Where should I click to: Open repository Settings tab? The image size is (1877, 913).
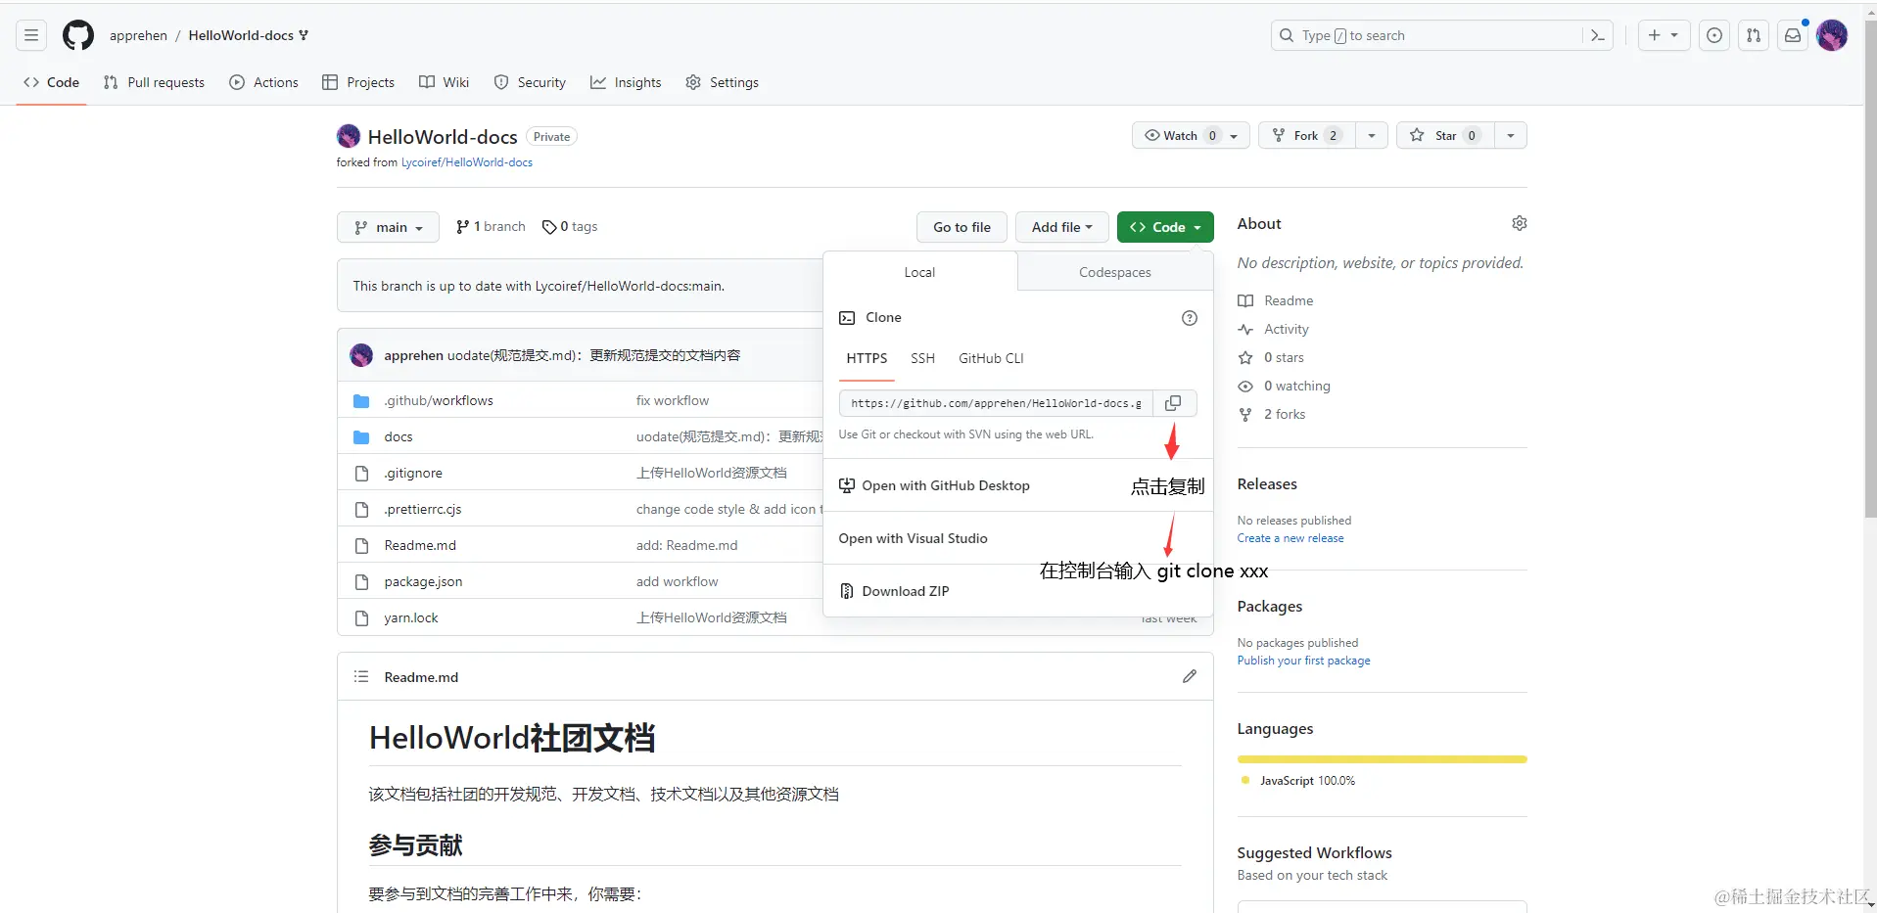click(x=722, y=82)
